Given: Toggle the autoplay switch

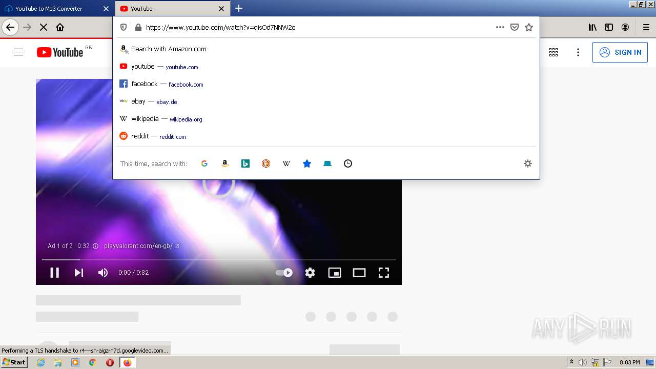Looking at the screenshot, I should pos(284,273).
